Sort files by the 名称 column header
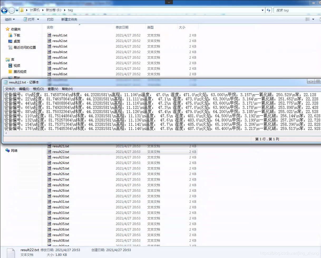This screenshot has height=258, width=321. [x=50, y=27]
